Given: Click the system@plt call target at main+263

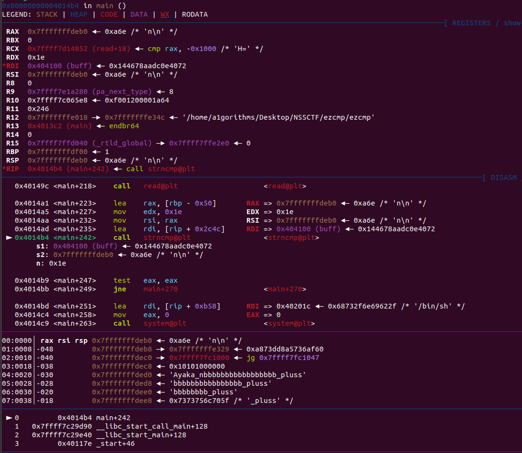Looking at the screenshot, I should pyautogui.click(x=164, y=323).
